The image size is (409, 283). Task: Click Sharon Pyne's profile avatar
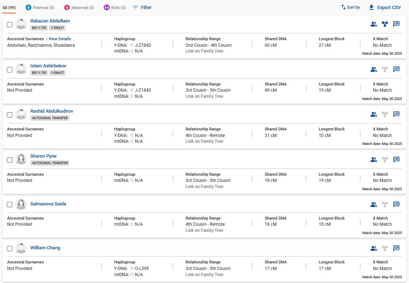[x=21, y=159]
